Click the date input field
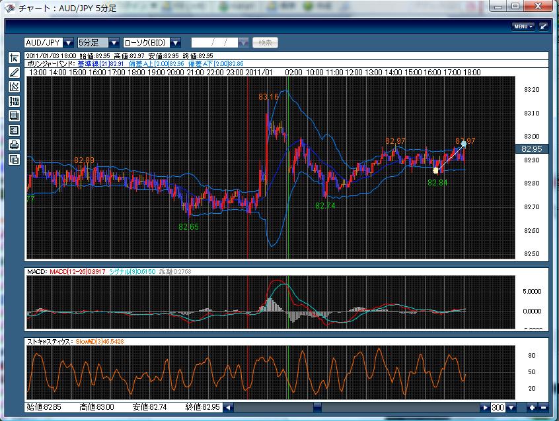 pos(215,43)
